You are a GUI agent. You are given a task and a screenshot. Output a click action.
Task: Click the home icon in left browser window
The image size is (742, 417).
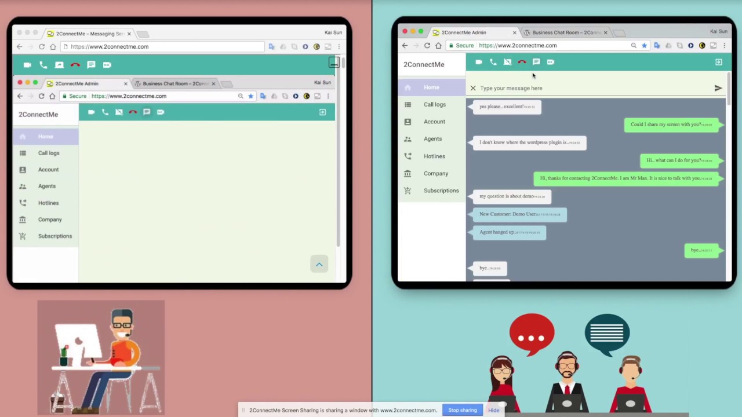pyautogui.click(x=53, y=47)
